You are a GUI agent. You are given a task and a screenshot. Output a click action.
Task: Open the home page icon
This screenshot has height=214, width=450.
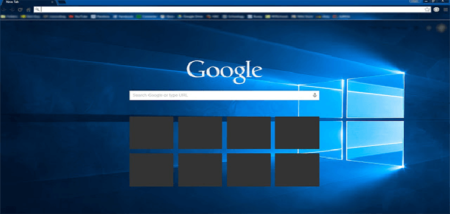(28, 10)
